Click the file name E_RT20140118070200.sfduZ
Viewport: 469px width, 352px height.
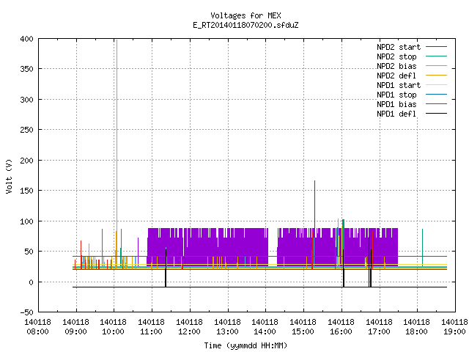pyautogui.click(x=246, y=25)
